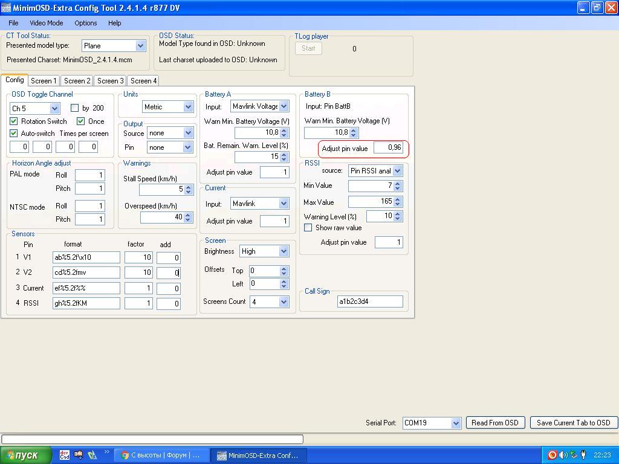Expand the Serial Port COM19 dropdown

456,423
